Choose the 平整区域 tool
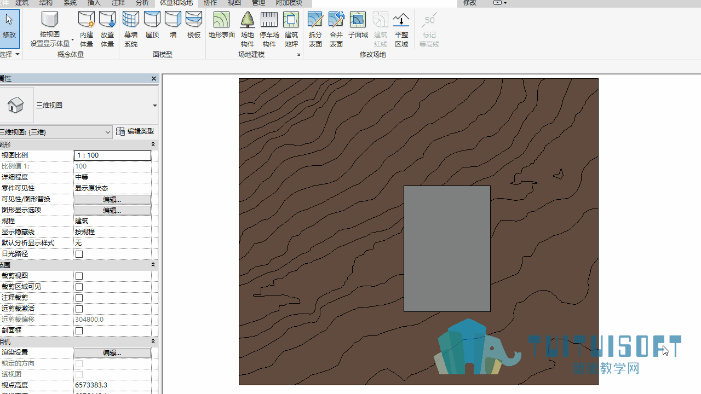701x394 pixels. coord(401,29)
